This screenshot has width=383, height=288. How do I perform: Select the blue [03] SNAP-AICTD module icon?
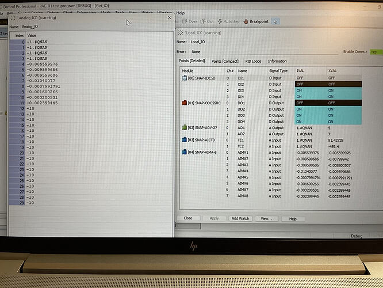coord(184,140)
